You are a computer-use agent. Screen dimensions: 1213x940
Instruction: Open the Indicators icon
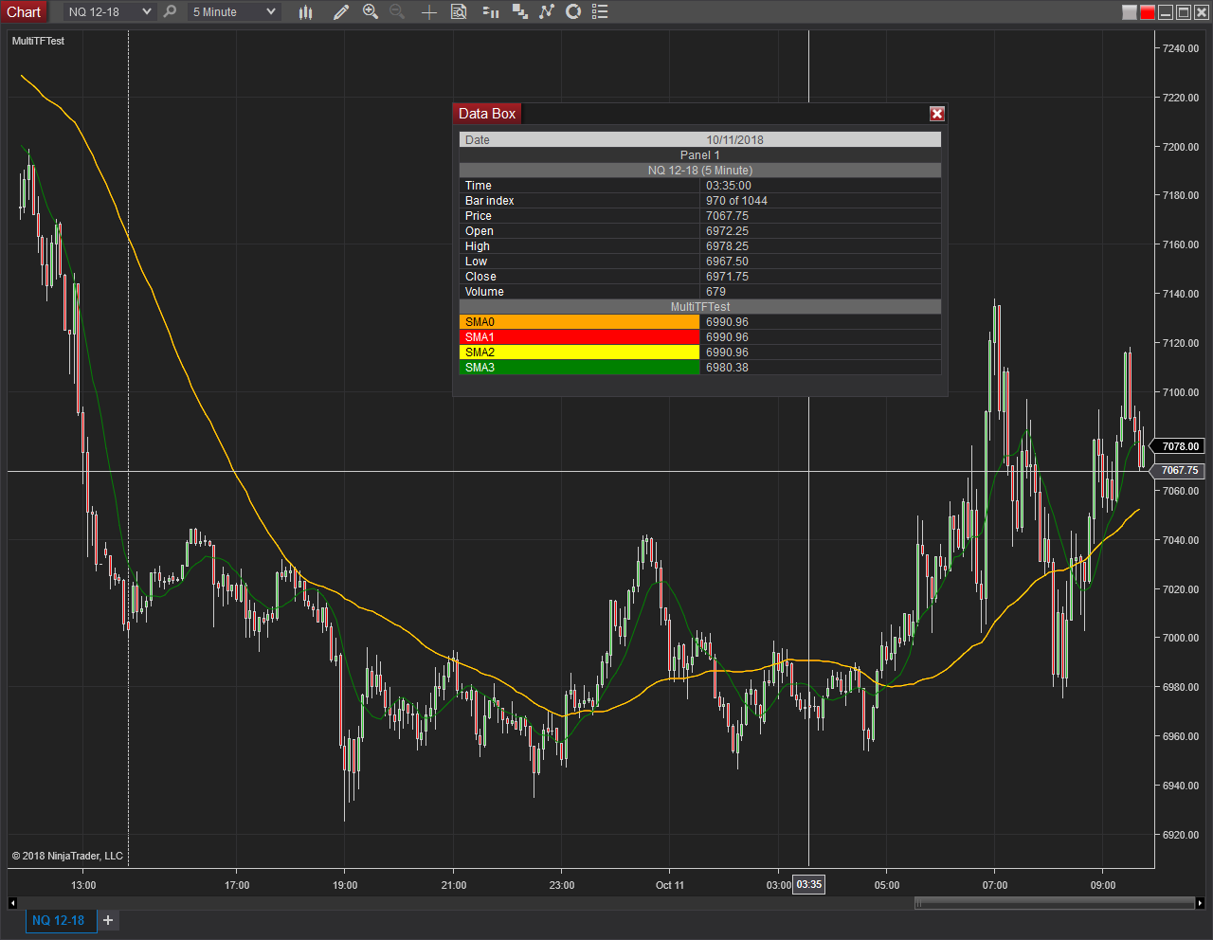click(546, 11)
